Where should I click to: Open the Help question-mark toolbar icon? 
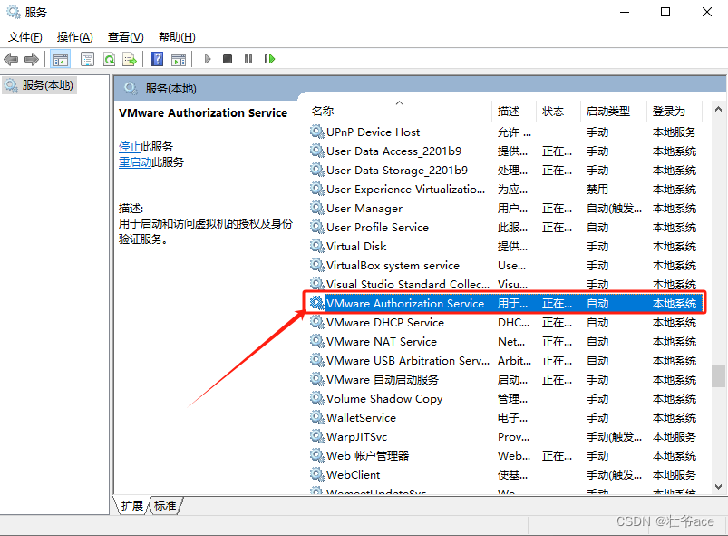[x=158, y=59]
